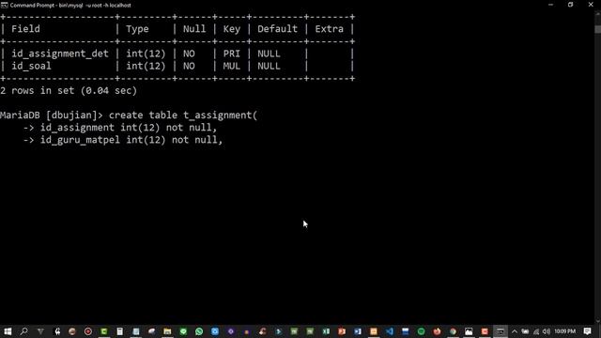Screen dimensions: 601x338
Task: Open Visual Studio Code from taskbar
Action: pyautogui.click(x=390, y=331)
